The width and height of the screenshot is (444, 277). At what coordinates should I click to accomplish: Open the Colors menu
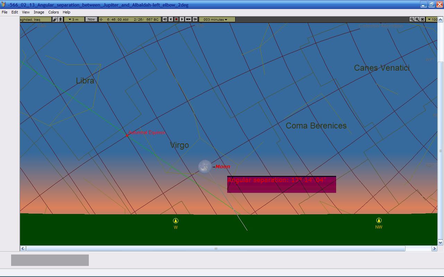[x=53, y=12]
